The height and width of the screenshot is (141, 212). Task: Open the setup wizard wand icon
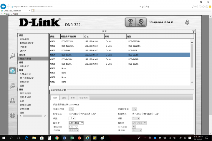(x=12, y=56)
